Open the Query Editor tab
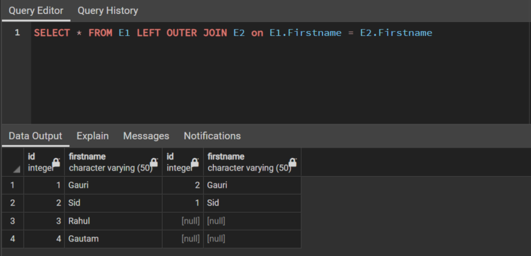 pyautogui.click(x=36, y=11)
